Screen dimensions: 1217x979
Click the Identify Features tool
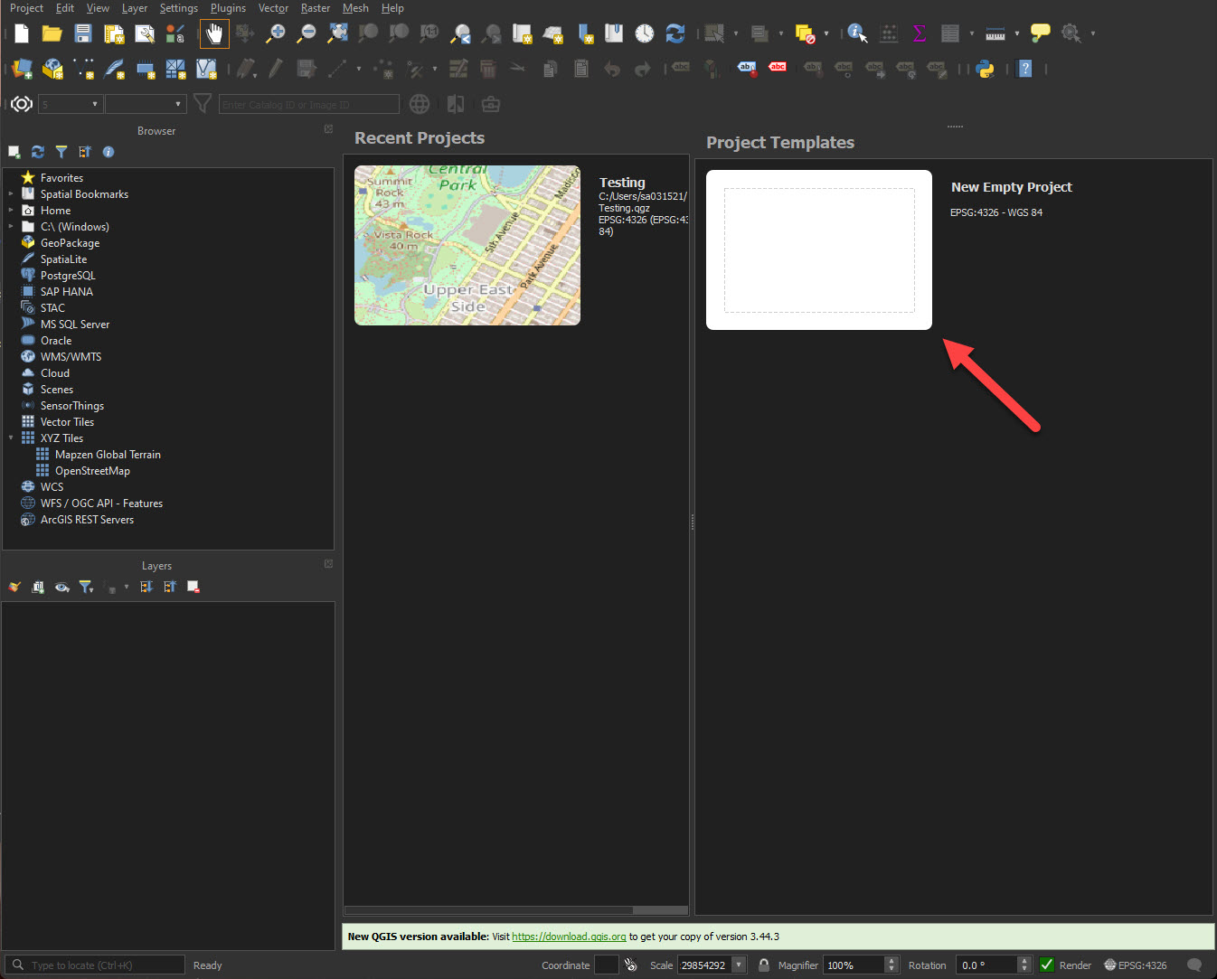tap(856, 34)
